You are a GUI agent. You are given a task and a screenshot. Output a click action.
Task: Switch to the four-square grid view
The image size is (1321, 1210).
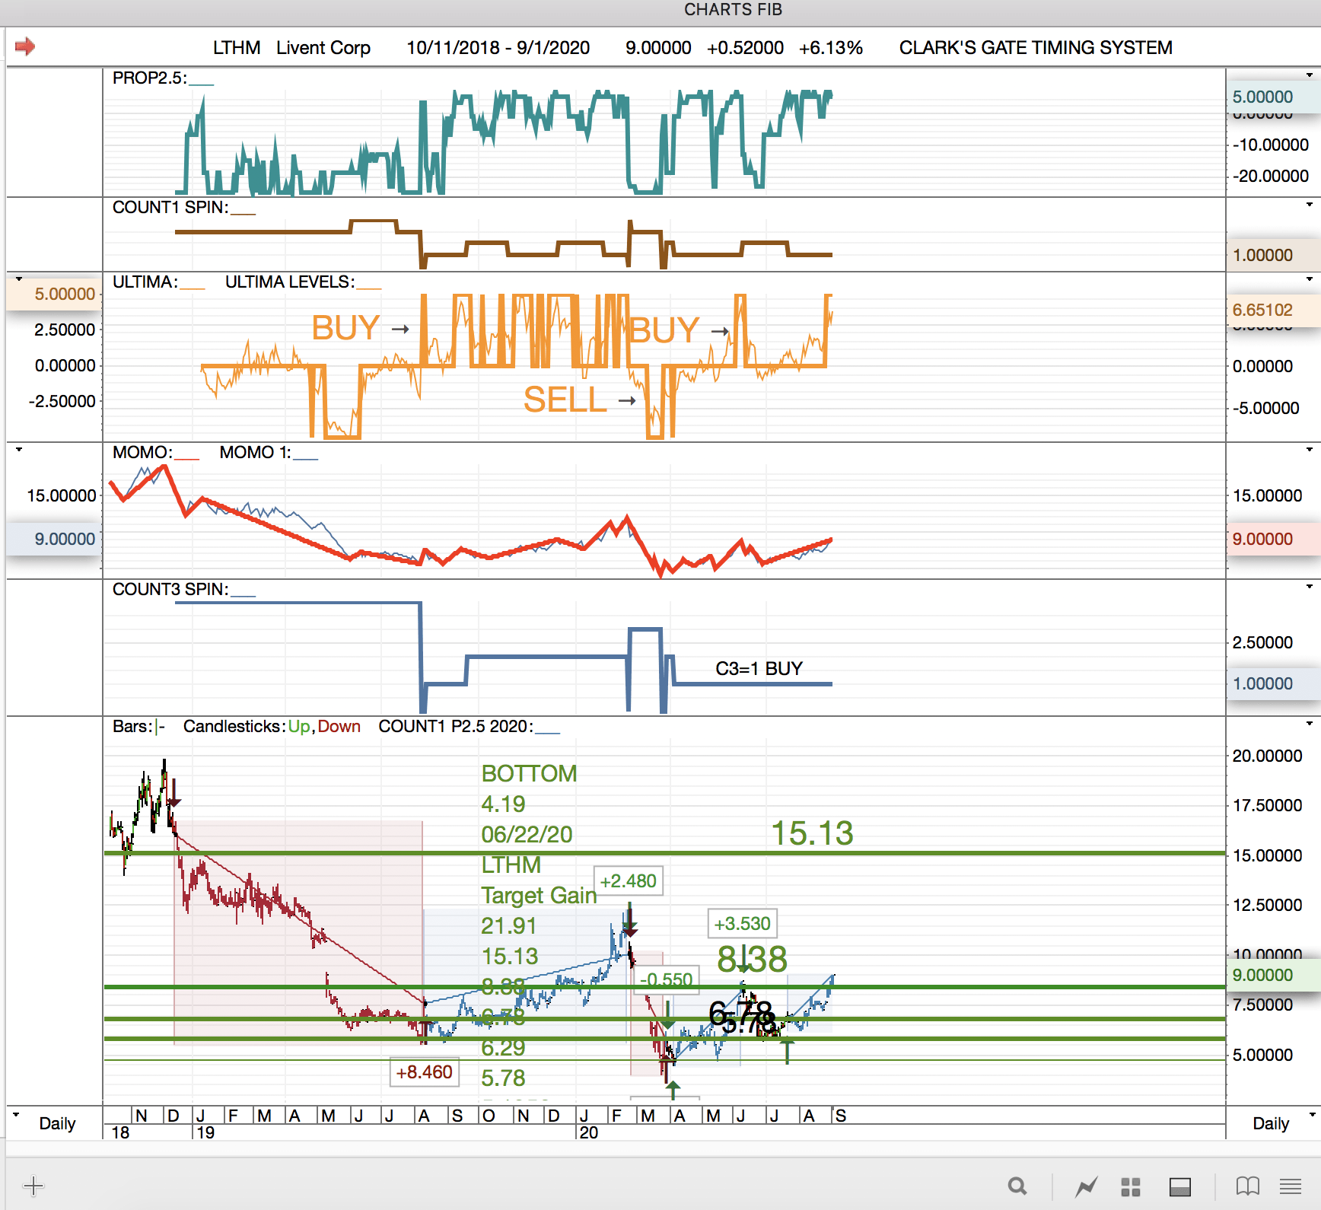pos(1131,1186)
